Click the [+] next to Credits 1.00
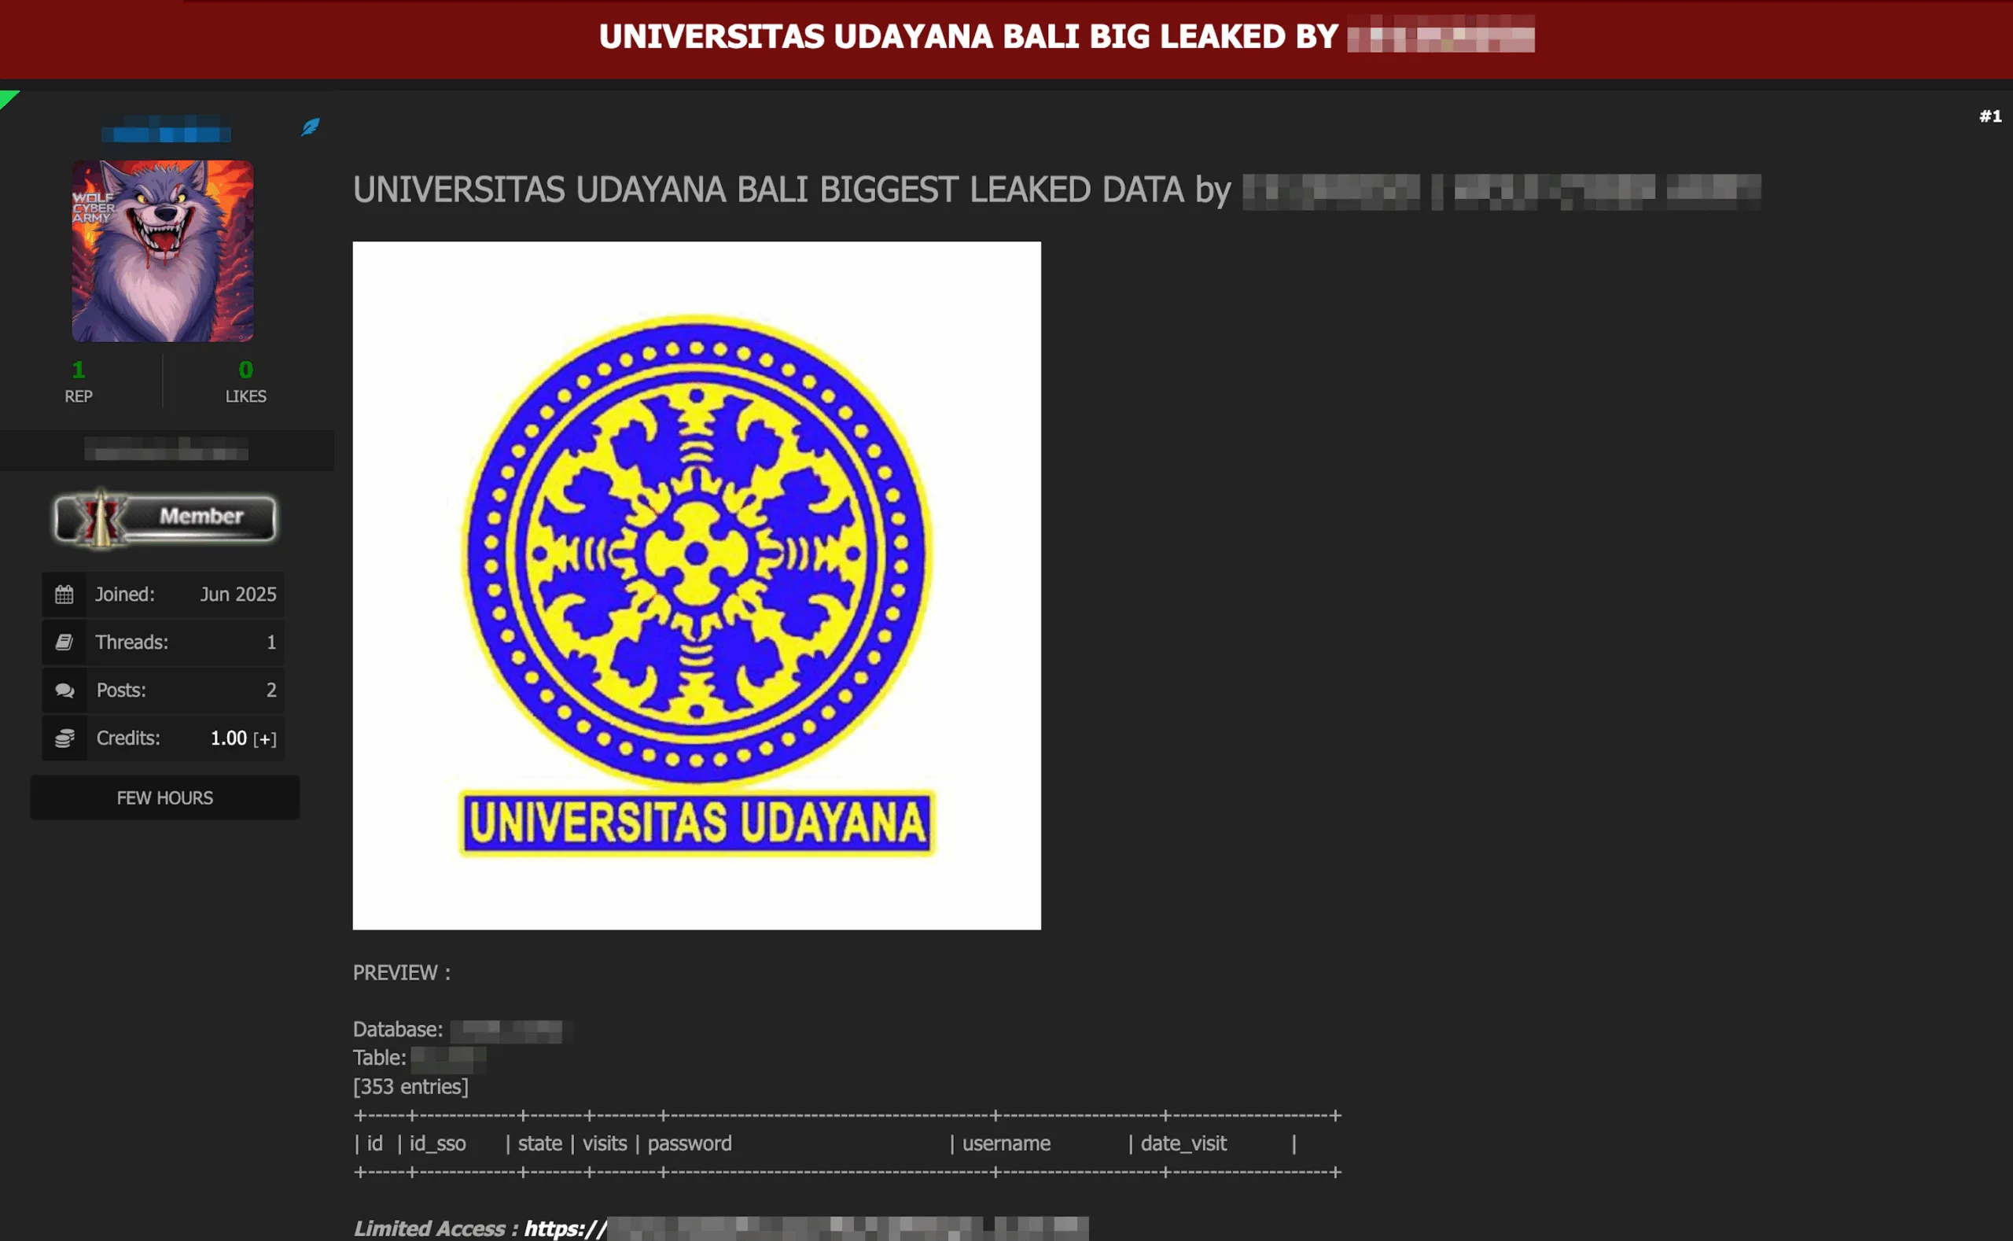 pos(264,738)
